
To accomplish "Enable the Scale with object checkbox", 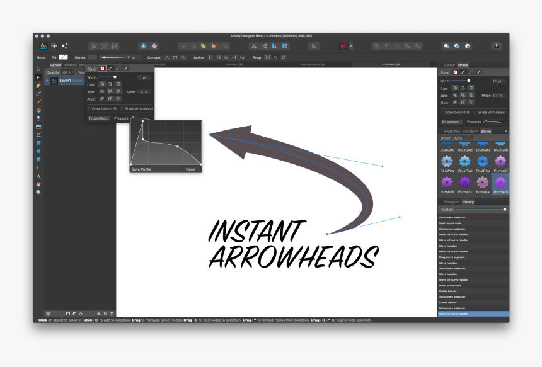I will 122,108.
